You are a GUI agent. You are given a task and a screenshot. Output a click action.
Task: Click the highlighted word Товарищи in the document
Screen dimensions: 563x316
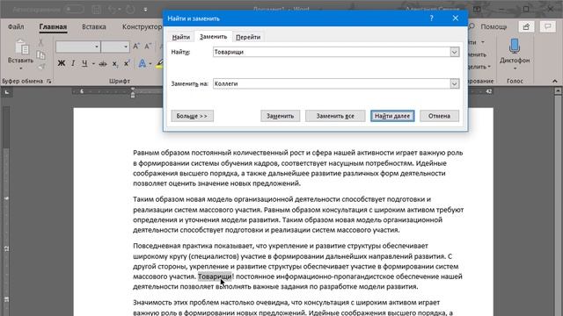[215, 276]
